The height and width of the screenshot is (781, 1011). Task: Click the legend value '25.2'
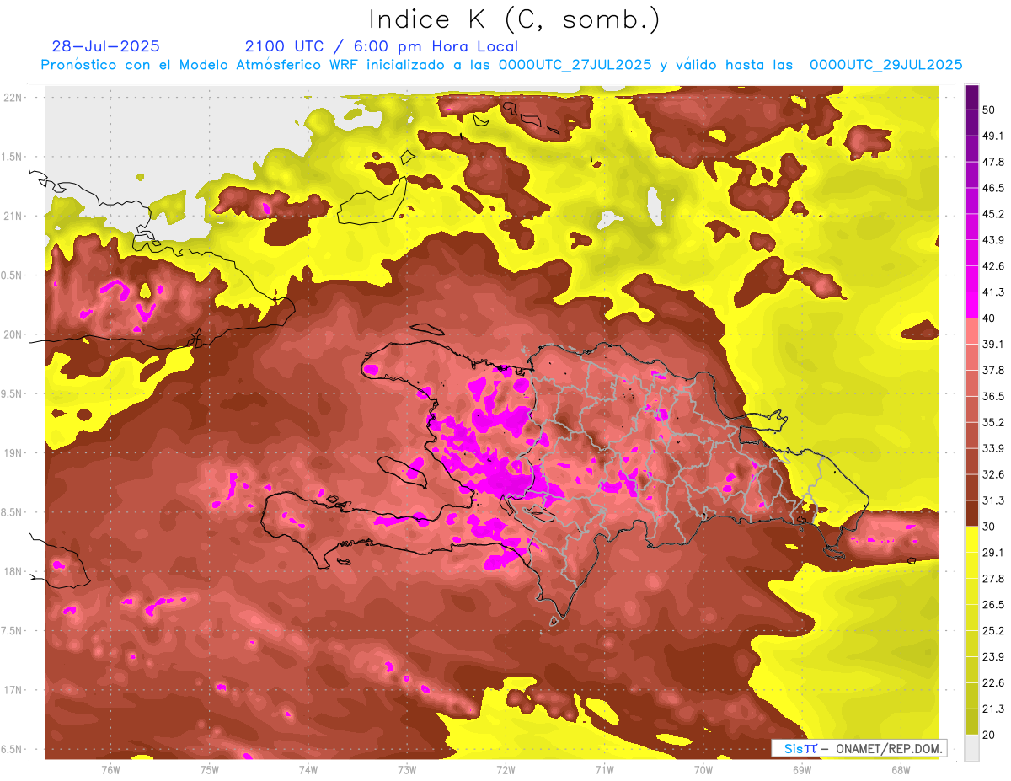point(994,631)
